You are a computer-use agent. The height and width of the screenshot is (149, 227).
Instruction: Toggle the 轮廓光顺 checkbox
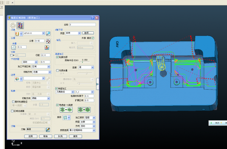(58, 57)
